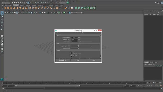This screenshot has width=163, height=92.
Task: Open the Windows main menu
Action: [x=25, y=1]
